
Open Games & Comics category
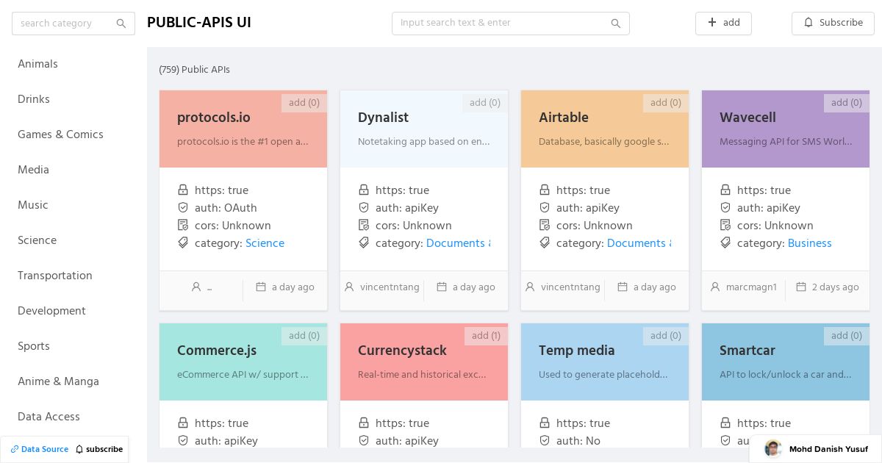(x=60, y=134)
